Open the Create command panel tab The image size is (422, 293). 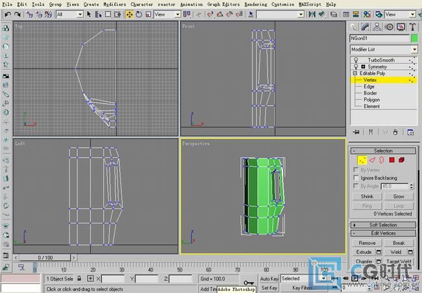click(354, 27)
